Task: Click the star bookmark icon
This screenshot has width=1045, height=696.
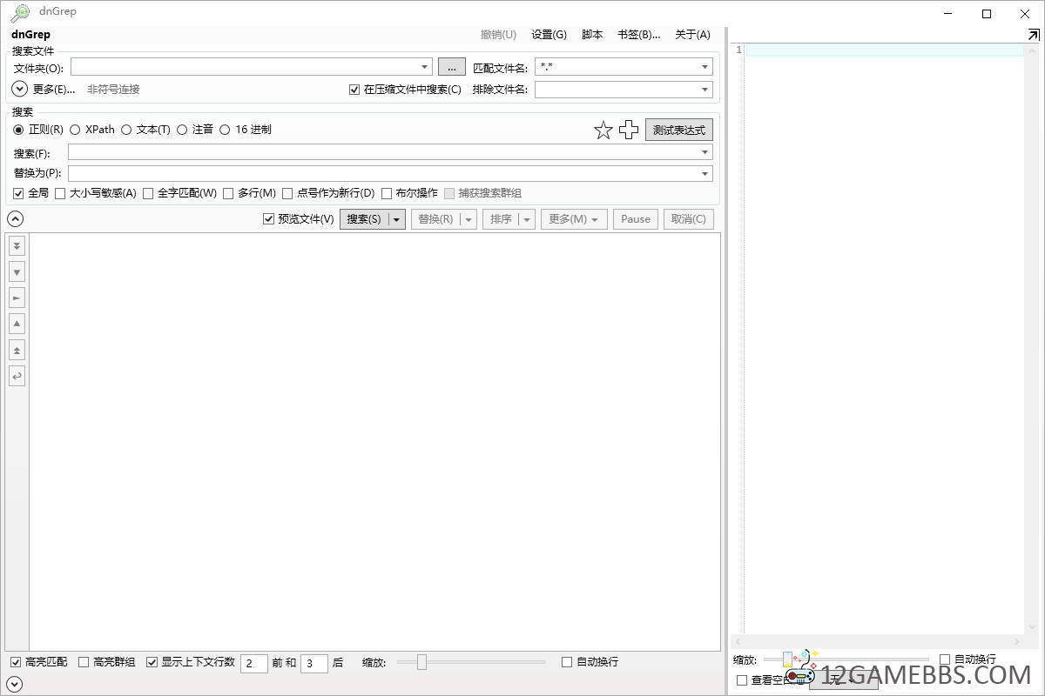Action: 603,130
